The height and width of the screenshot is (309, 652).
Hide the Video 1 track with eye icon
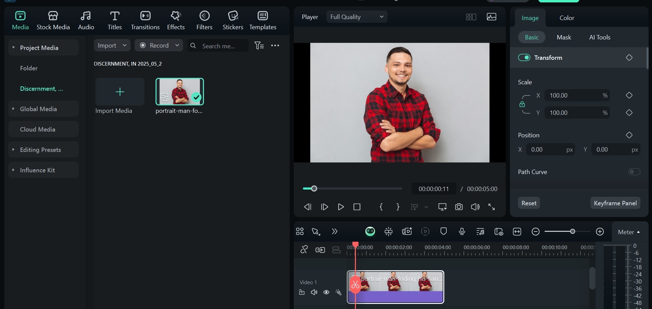click(x=326, y=292)
